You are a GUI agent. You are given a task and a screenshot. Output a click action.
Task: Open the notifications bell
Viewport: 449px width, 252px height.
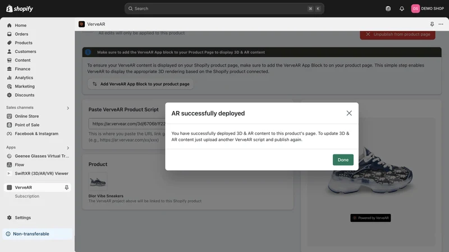(402, 8)
